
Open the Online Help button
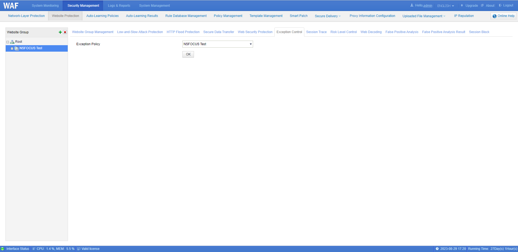[503, 16]
